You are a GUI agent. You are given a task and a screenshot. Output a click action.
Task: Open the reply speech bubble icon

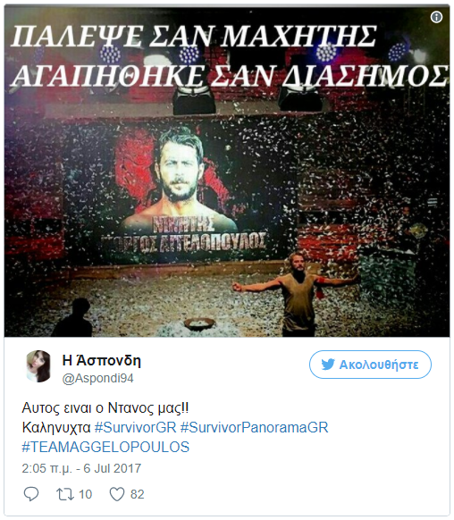(31, 494)
